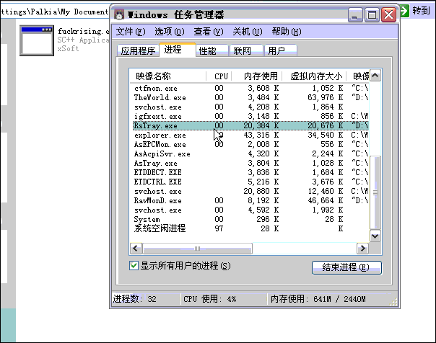Screen dimensions: 436x343
Task: Select svchost.exe row using 20,880 K memory
Action: point(250,192)
